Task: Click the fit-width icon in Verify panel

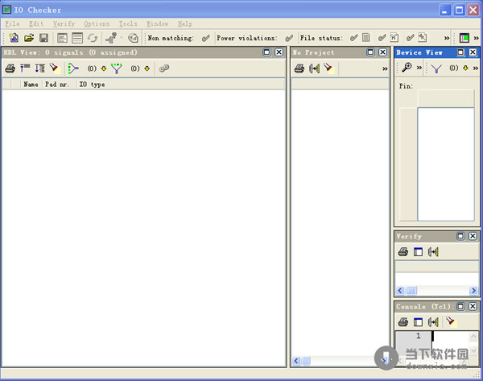Action: coord(433,252)
